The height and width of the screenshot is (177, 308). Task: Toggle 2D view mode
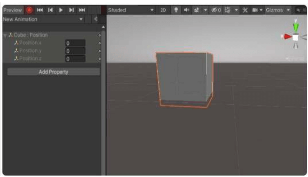(x=163, y=10)
